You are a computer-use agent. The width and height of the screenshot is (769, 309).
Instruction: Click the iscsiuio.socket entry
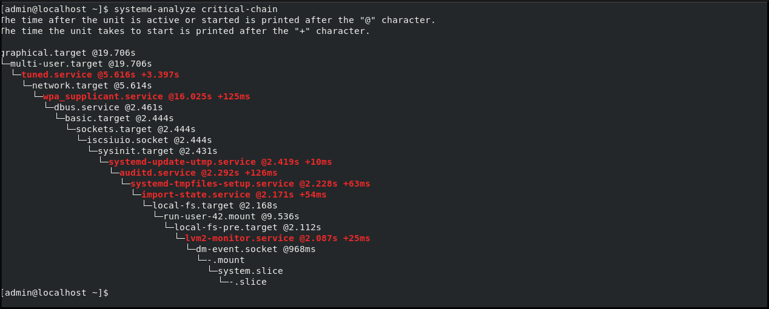click(149, 140)
